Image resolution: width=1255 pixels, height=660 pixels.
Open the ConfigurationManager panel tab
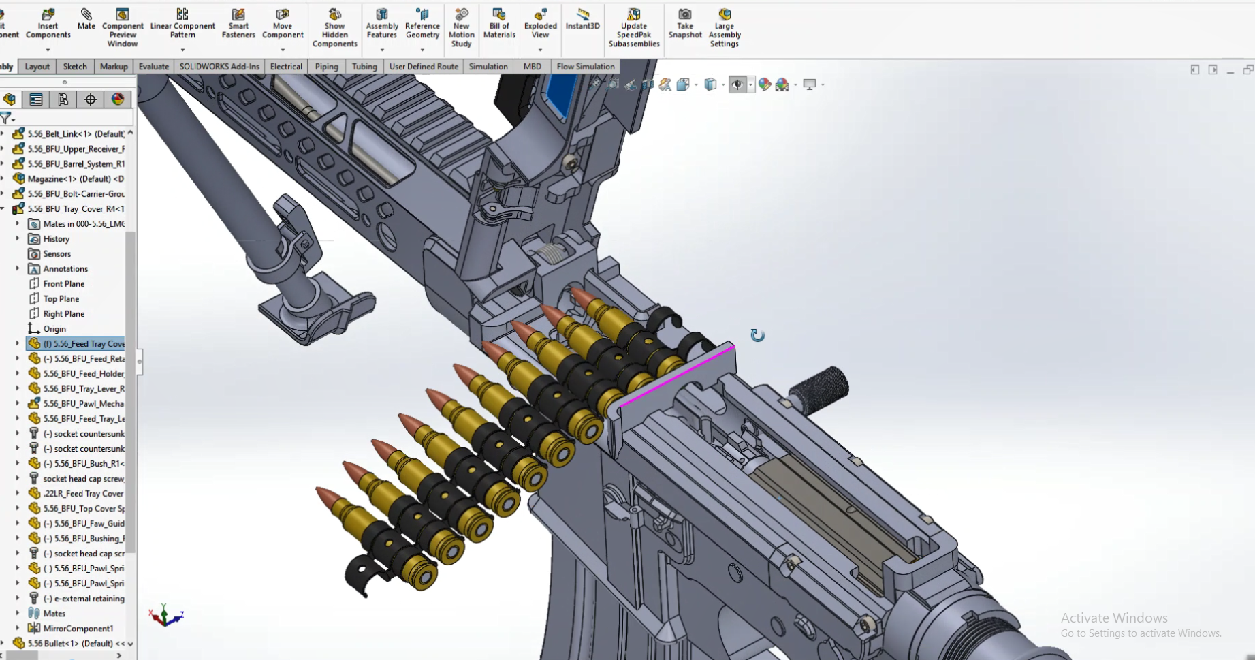tap(63, 99)
